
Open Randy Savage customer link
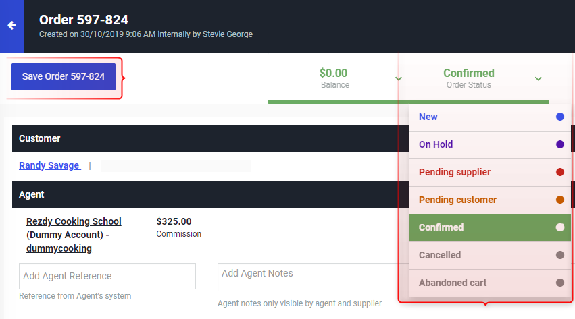49,165
